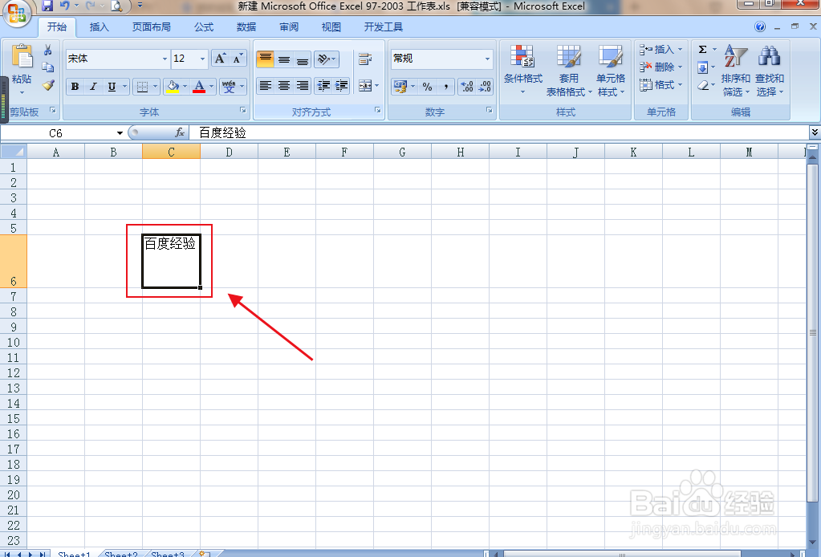Switch to the 插入 ribbon tab

[99, 26]
